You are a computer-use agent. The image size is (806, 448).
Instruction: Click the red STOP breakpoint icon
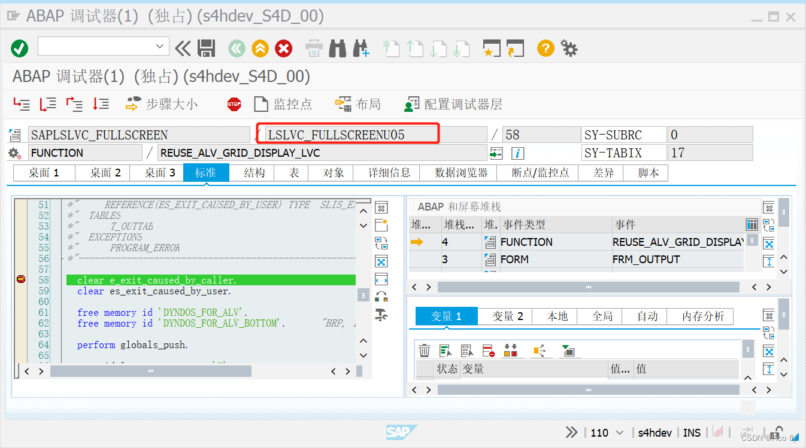(x=234, y=103)
